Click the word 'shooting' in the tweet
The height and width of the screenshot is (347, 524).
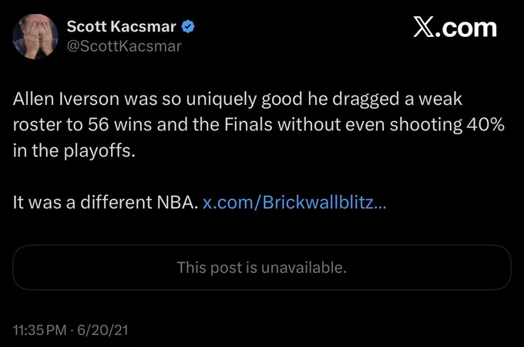click(425, 126)
